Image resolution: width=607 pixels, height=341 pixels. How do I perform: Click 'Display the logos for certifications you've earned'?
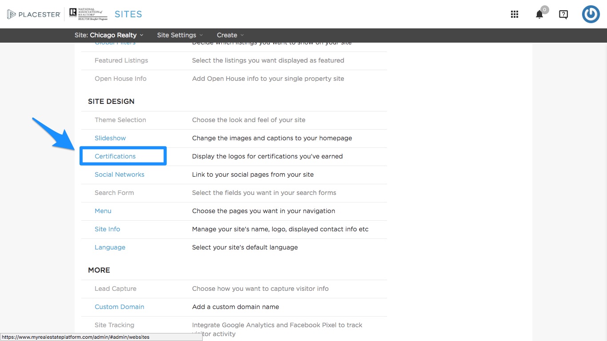point(268,156)
